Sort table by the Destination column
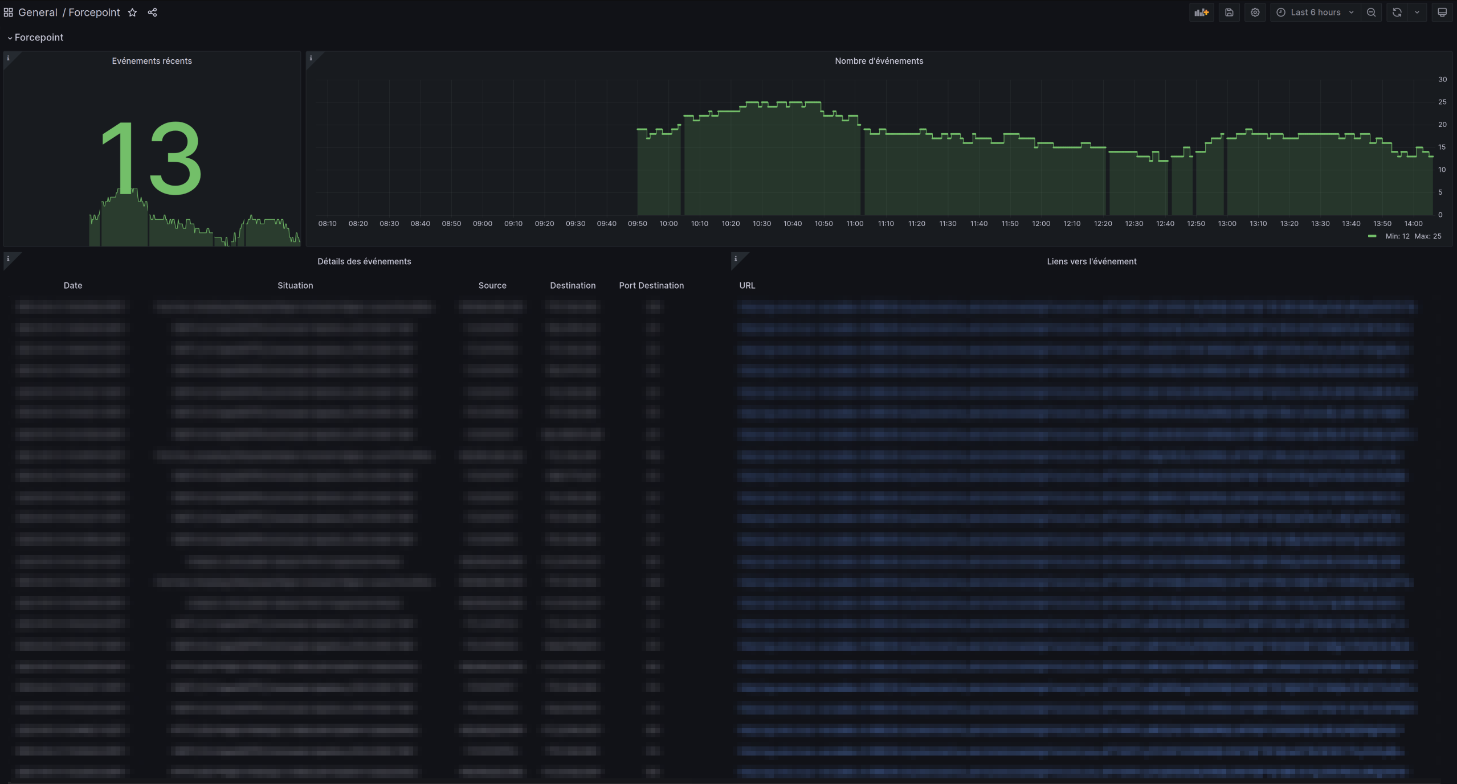Viewport: 1457px width, 784px height. click(x=573, y=285)
